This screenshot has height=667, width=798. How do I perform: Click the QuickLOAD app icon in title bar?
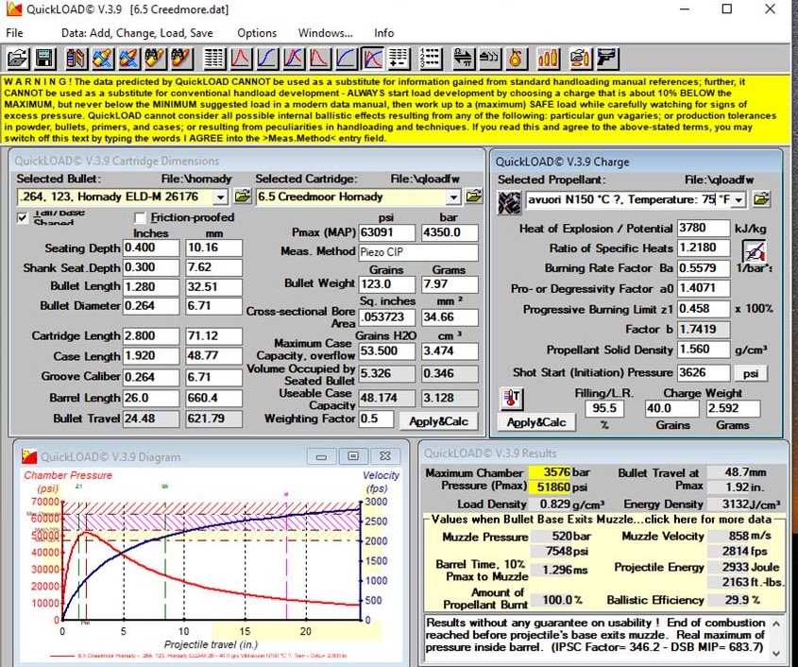tap(14, 9)
